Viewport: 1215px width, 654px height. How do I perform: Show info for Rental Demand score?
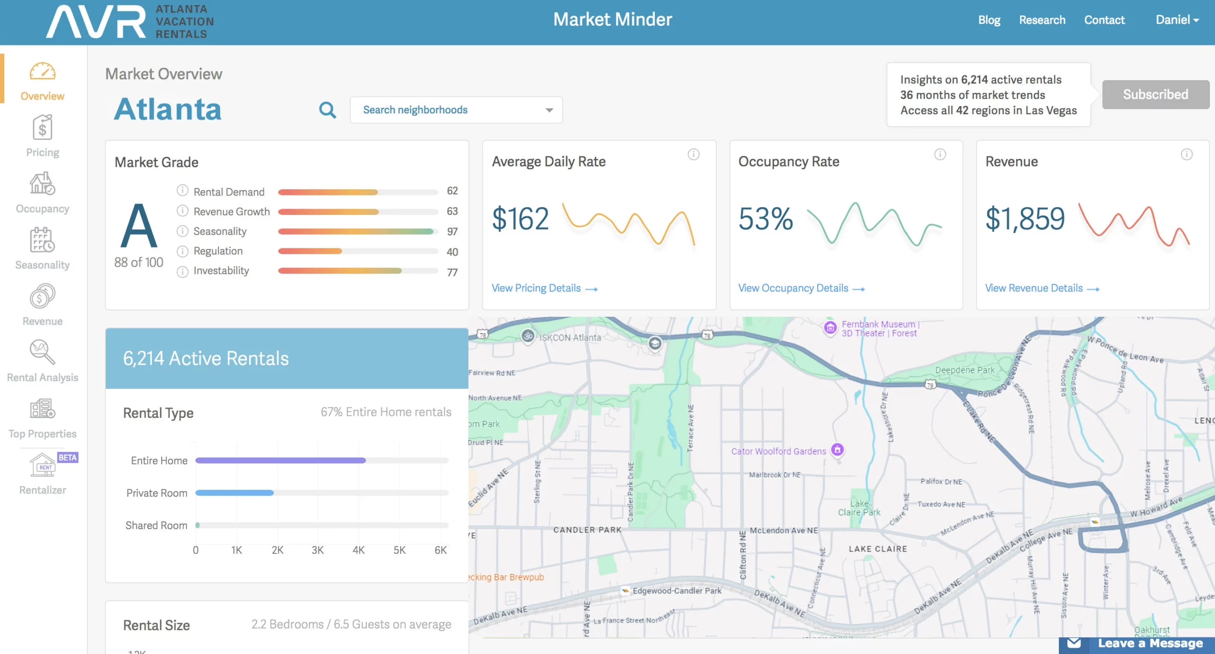[182, 190]
